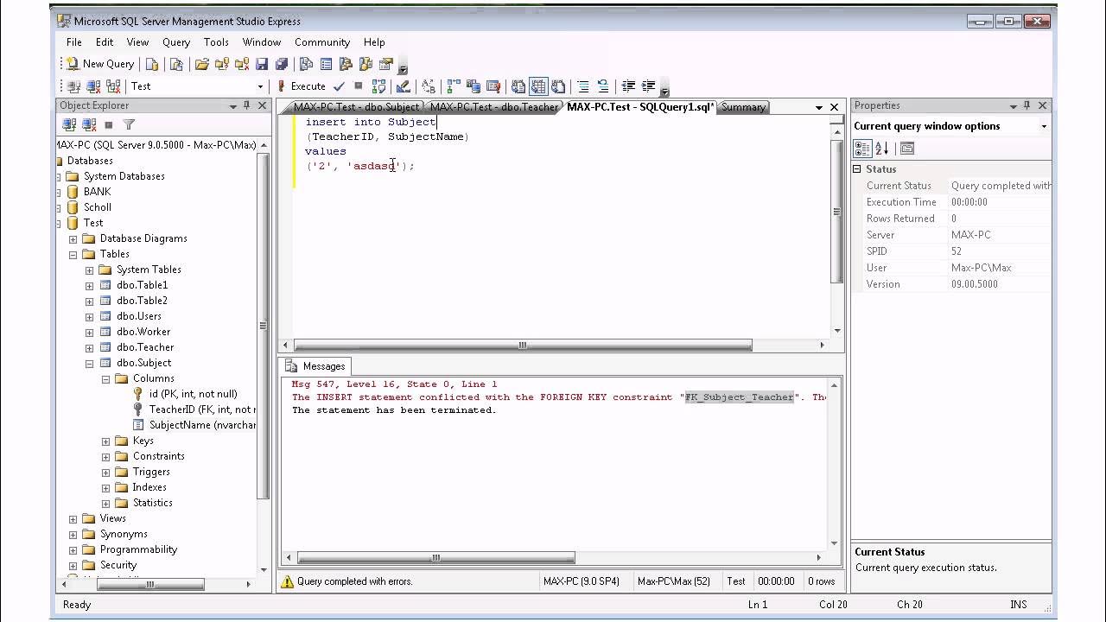1106x622 pixels.
Task: Open the active document tabs list dropdown
Action: coord(819,107)
